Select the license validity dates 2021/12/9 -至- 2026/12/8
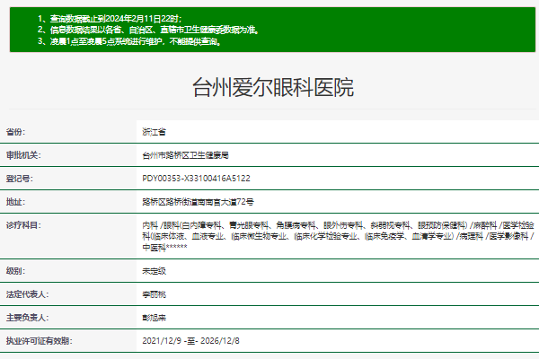The image size is (539, 359). 191,341
